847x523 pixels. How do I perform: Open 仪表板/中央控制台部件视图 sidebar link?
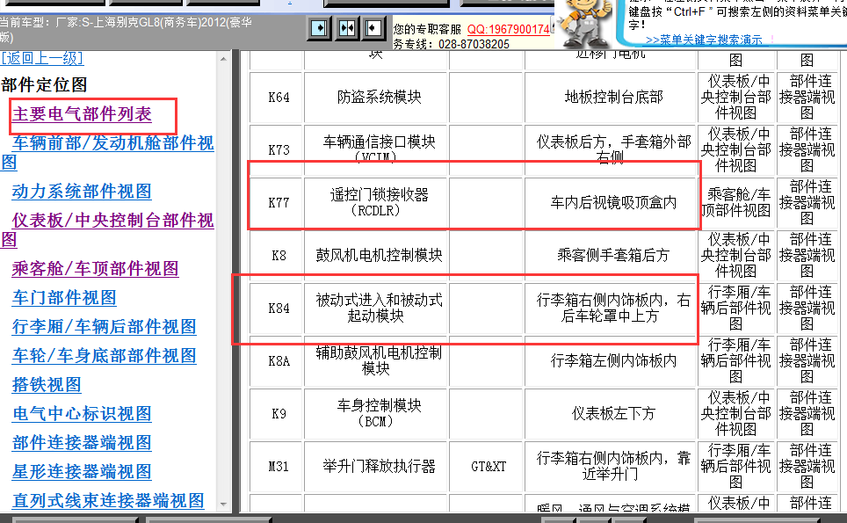pyautogui.click(x=107, y=229)
